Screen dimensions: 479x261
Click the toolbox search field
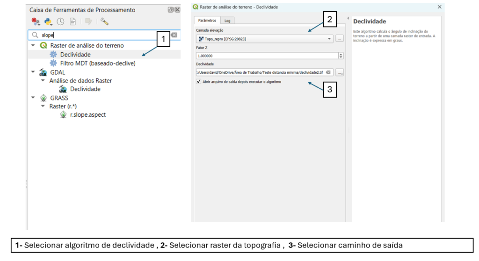tap(103, 35)
